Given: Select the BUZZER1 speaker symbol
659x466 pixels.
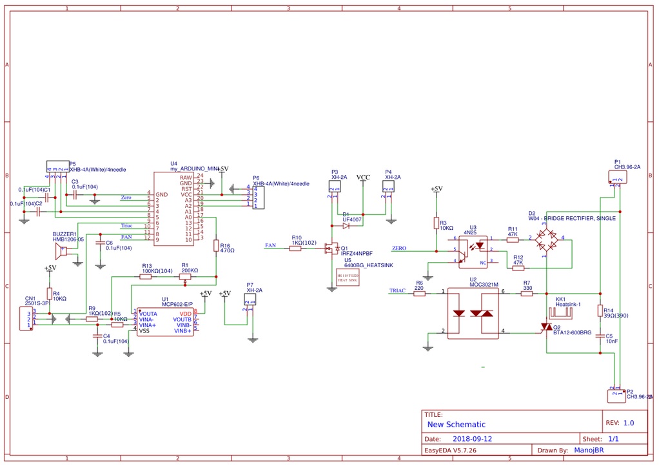Looking at the screenshot, I should pos(61,250).
